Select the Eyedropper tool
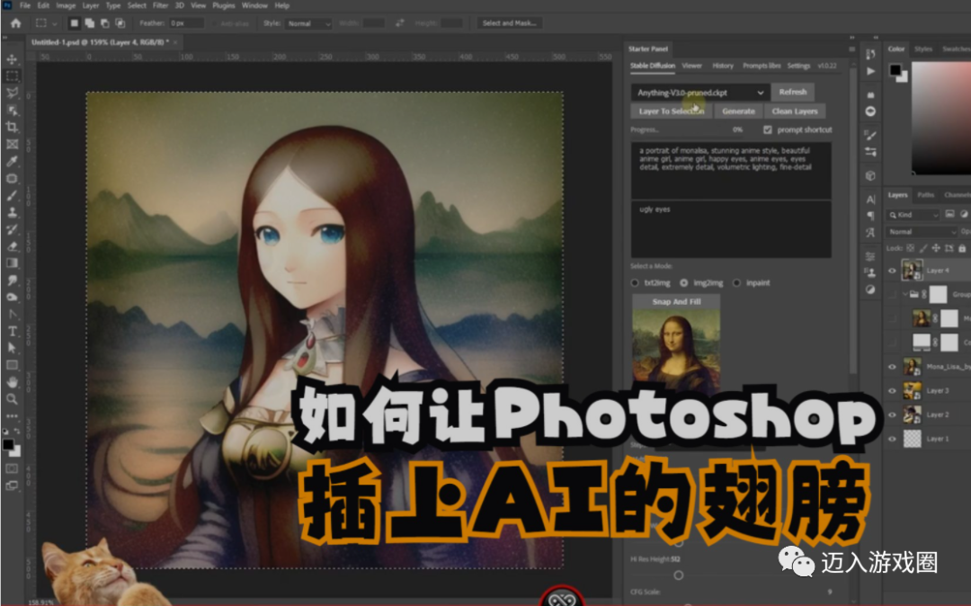Viewport: 971px width, 606px height. [x=12, y=161]
